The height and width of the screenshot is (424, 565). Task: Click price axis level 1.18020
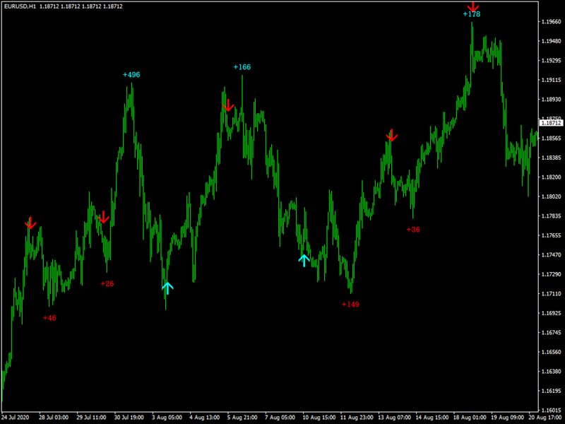[x=552, y=196]
